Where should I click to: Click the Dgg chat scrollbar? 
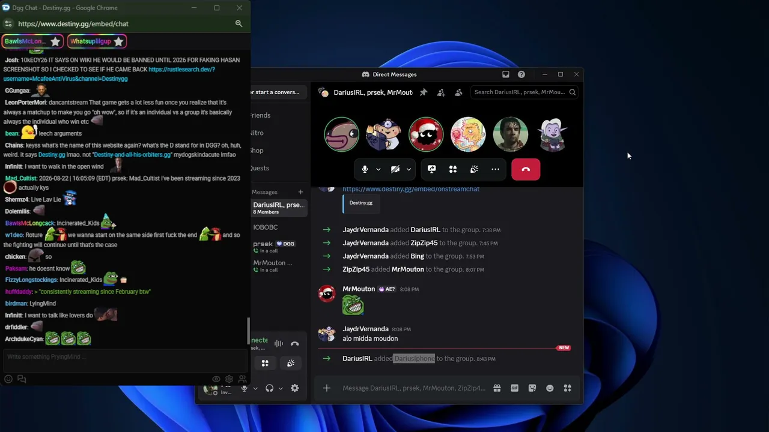coord(249,330)
